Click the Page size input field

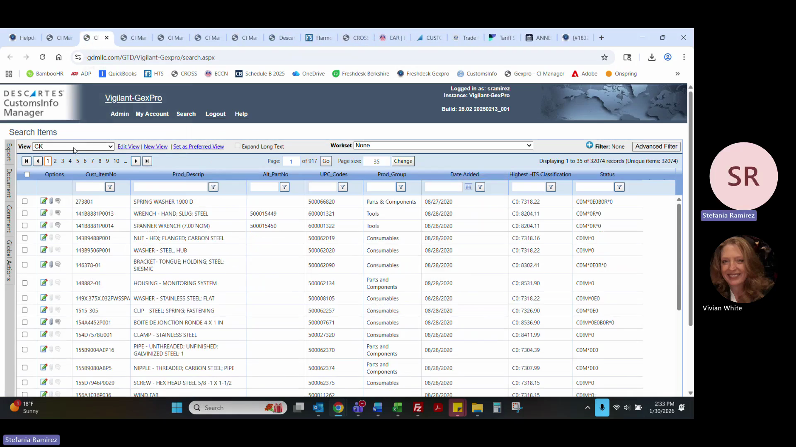376,161
